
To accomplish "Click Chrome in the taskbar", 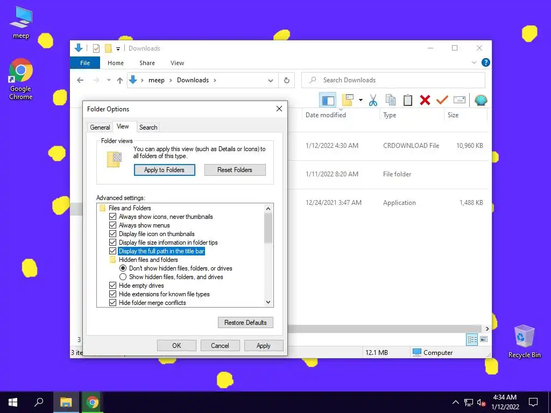I will point(93,402).
